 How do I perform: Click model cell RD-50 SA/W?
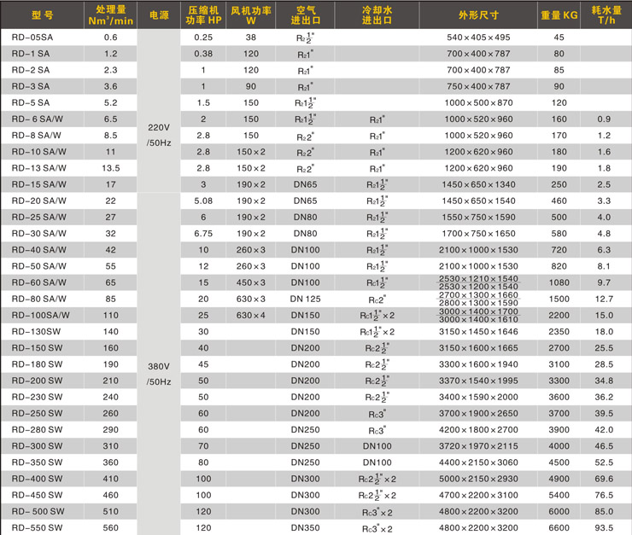(x=38, y=266)
